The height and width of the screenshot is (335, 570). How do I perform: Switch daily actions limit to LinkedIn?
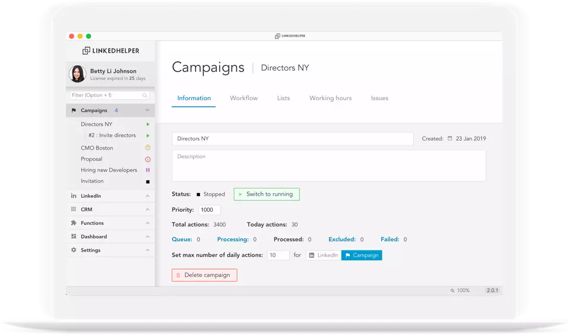point(323,255)
